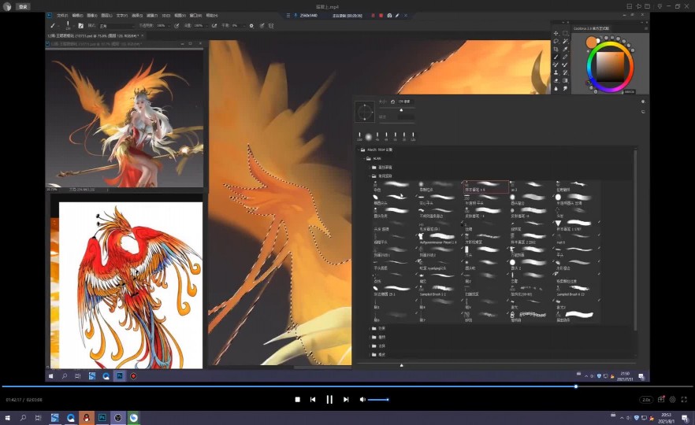Click the brush angle preview circle
695x425 pixels.
point(365,112)
